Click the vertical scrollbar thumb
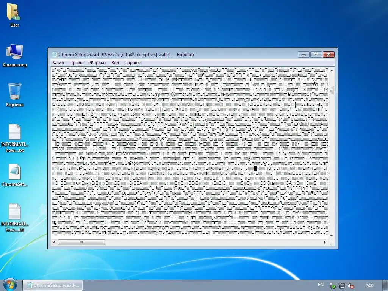Image resolution: width=388 pixels, height=291 pixels. click(x=332, y=90)
